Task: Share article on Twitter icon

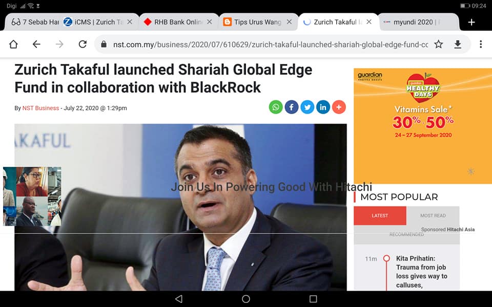Action: tap(307, 107)
